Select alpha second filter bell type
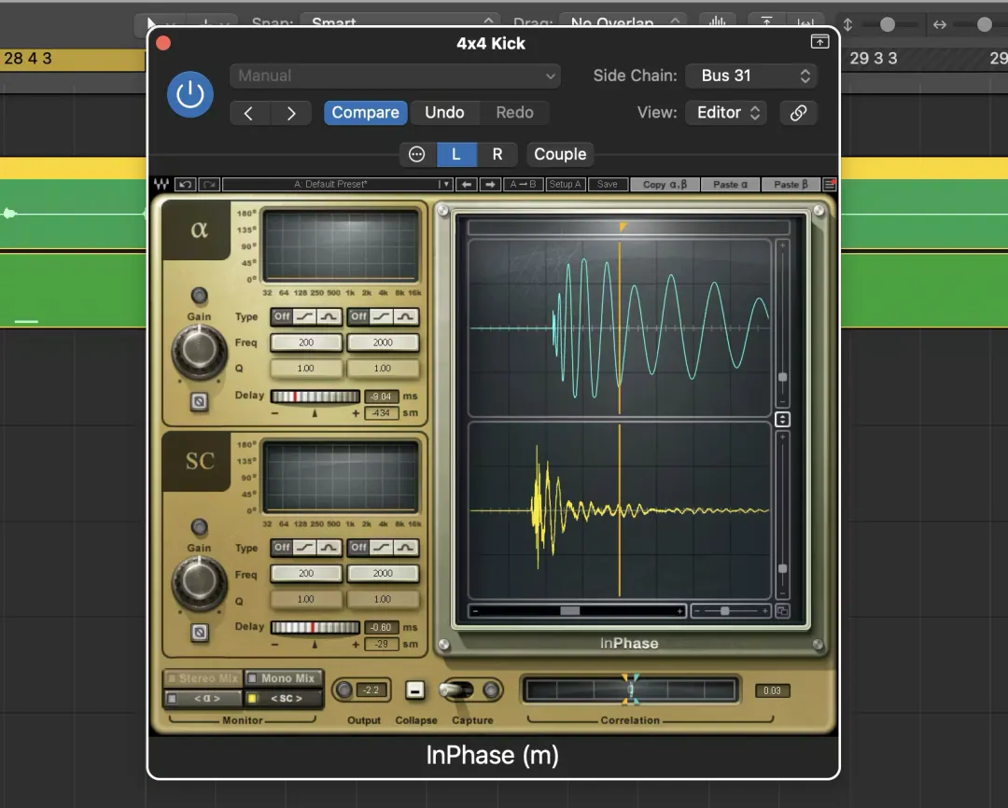The image size is (1008, 808). pos(406,316)
